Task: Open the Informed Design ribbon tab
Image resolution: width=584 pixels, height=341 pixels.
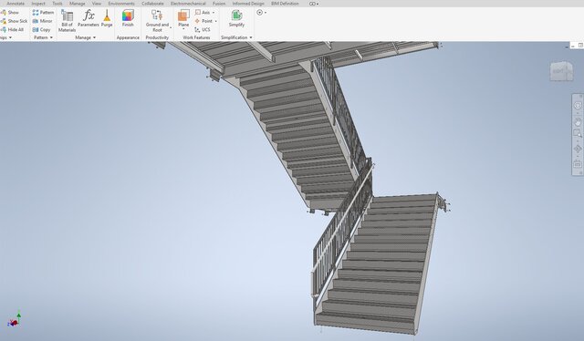Action: (x=248, y=4)
